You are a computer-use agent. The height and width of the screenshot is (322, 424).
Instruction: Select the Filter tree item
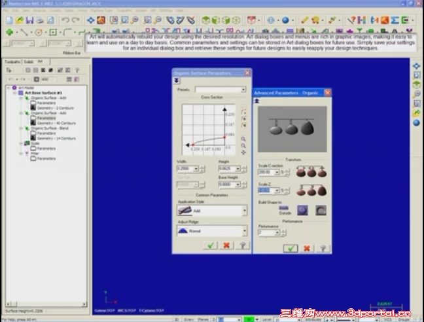pyautogui.click(x=35, y=154)
